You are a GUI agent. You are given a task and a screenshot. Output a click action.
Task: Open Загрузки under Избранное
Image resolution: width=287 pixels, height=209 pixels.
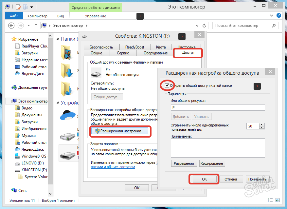coord(27,53)
